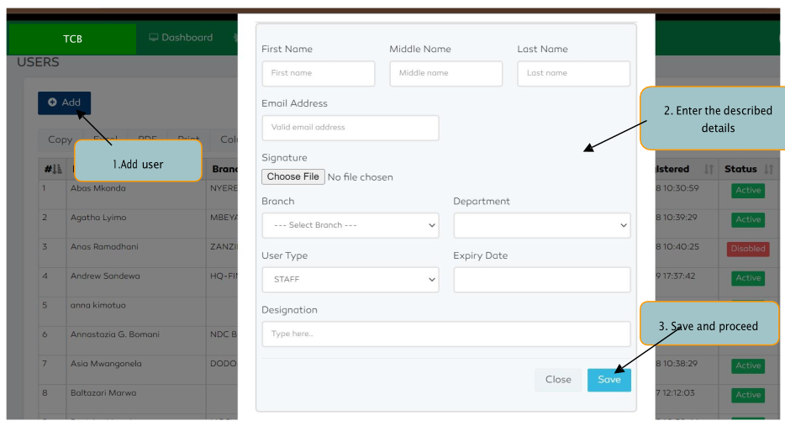Open the Select Branch dropdown

(350, 225)
